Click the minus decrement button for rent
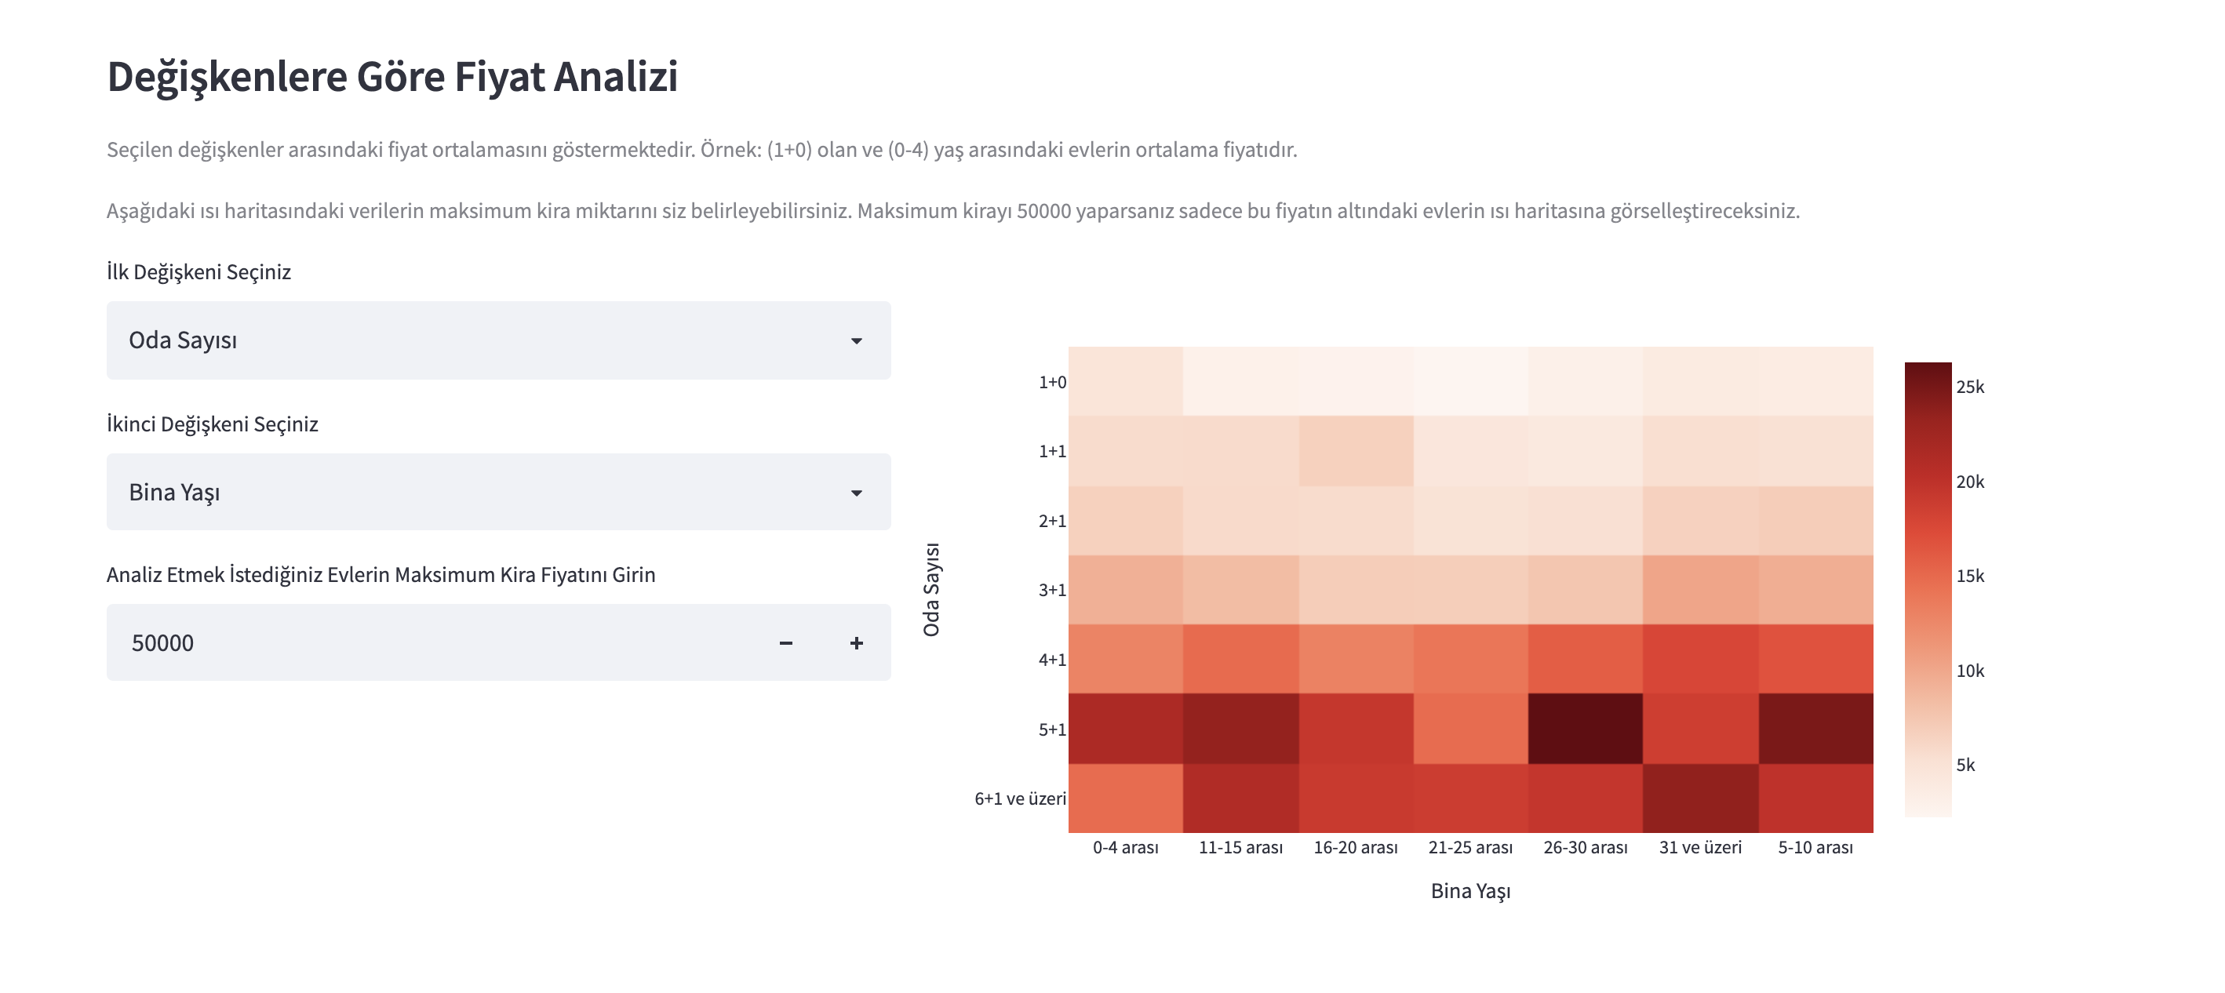Screen dimensions: 2225x993 (x=786, y=643)
